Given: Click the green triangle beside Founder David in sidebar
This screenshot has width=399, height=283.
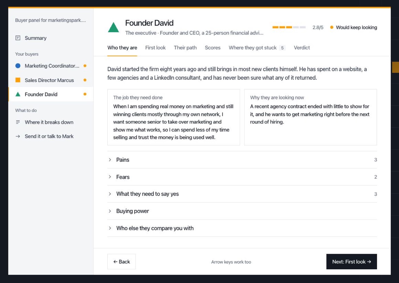Looking at the screenshot, I should coord(18,94).
